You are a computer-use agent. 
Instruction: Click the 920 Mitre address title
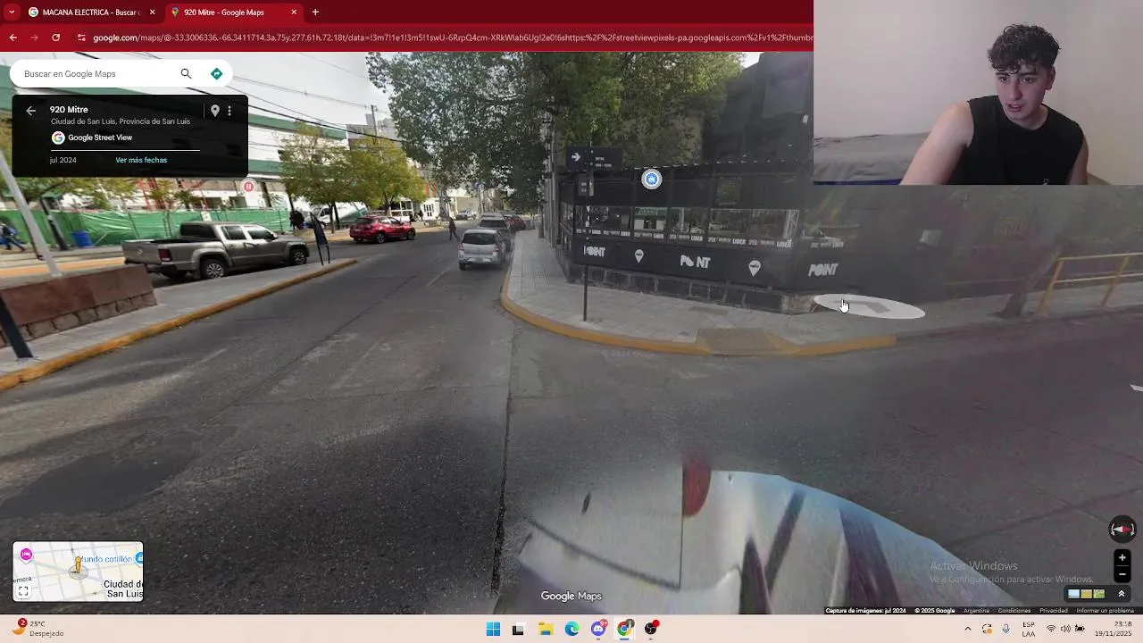coord(69,110)
